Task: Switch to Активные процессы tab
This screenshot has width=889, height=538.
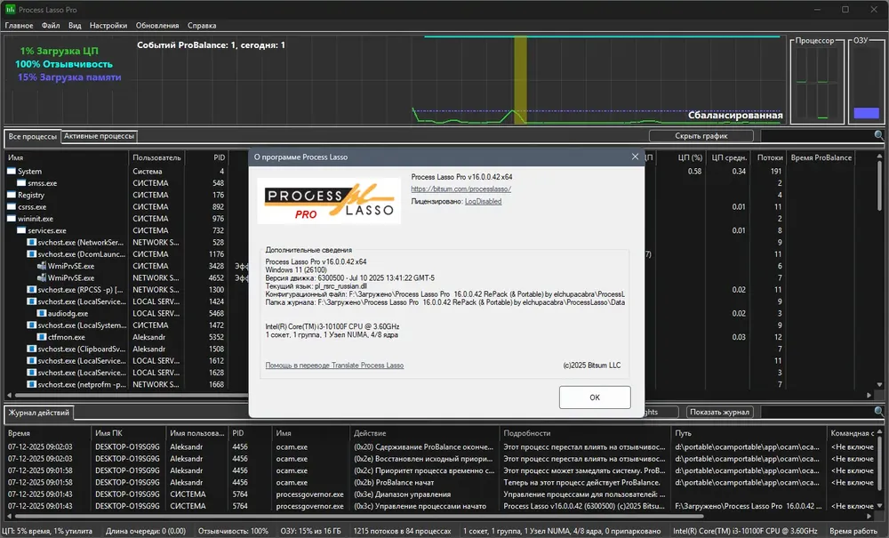Action: pos(99,136)
